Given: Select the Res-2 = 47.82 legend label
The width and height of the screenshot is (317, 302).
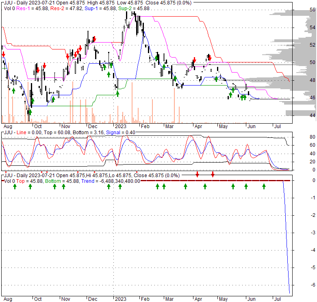Looking at the screenshot, I should tap(67, 9).
